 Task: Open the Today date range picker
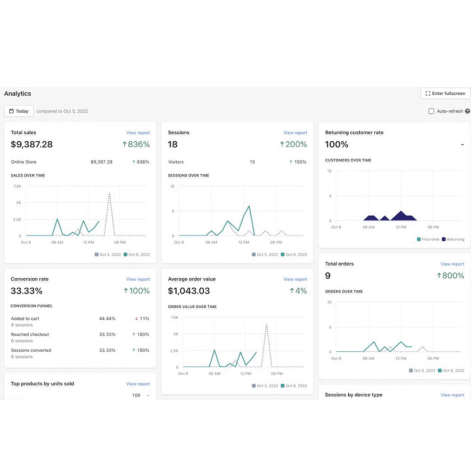click(x=19, y=111)
